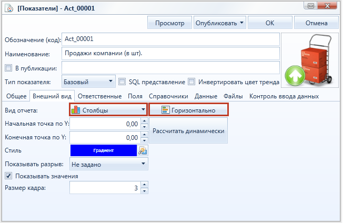343x223 pixels.
Task: Click the style wizard icon beside Градиент
Action: click(143, 150)
